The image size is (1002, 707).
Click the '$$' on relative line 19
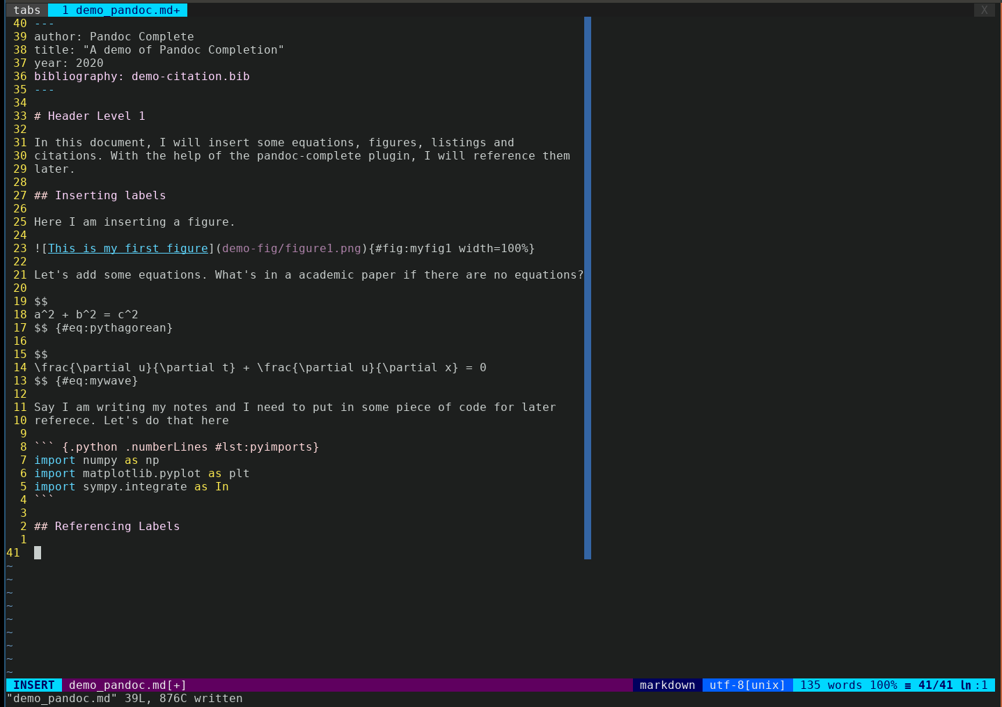(x=41, y=301)
